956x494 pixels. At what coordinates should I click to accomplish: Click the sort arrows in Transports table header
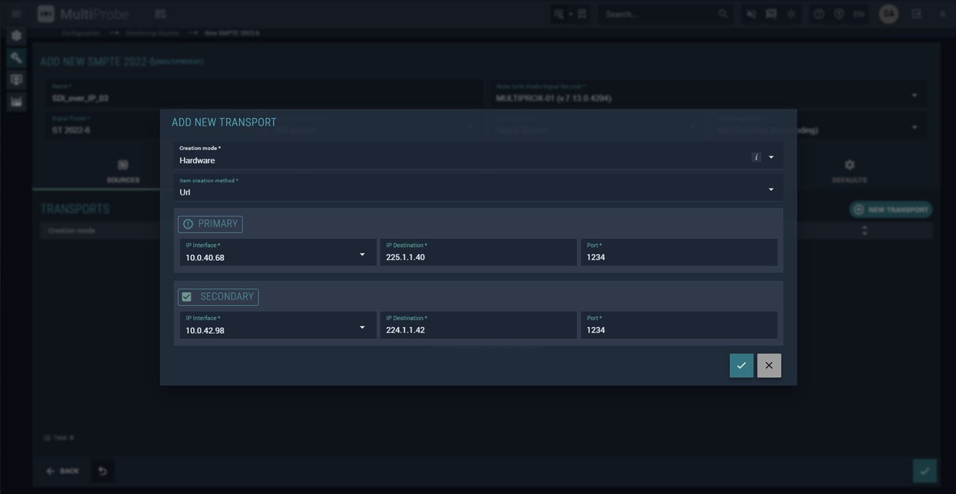tap(865, 230)
